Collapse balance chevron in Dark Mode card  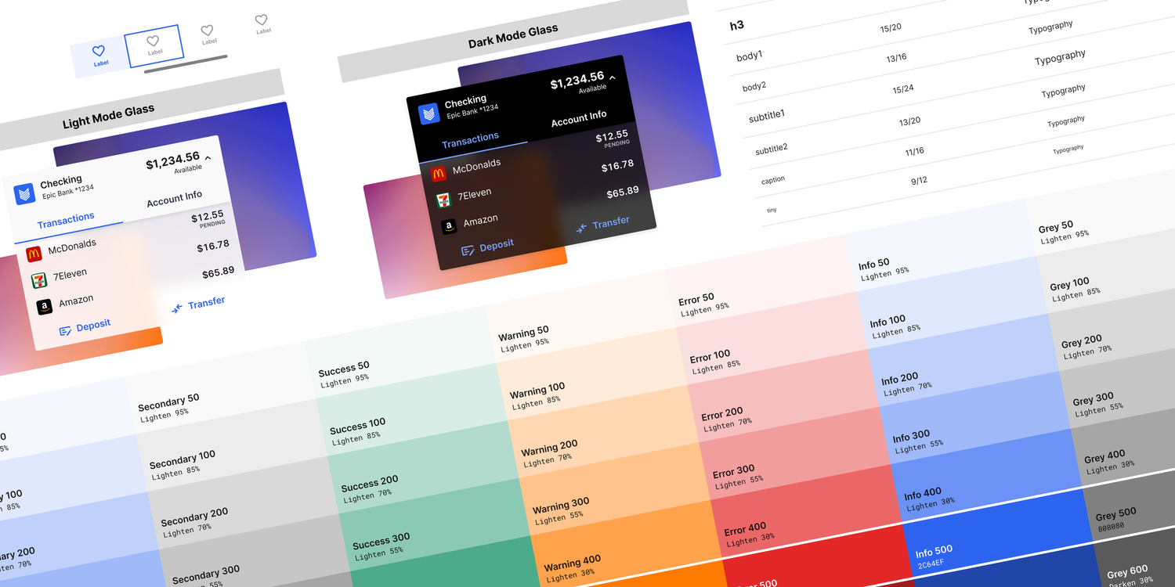pyautogui.click(x=612, y=77)
